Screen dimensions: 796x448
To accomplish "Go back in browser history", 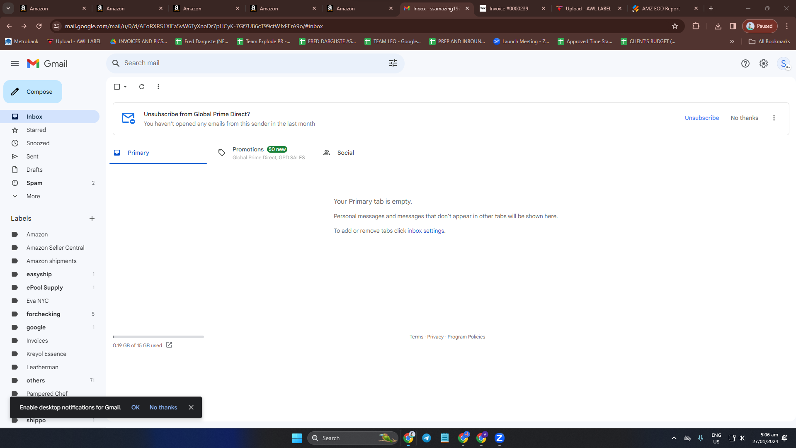I will click(9, 26).
